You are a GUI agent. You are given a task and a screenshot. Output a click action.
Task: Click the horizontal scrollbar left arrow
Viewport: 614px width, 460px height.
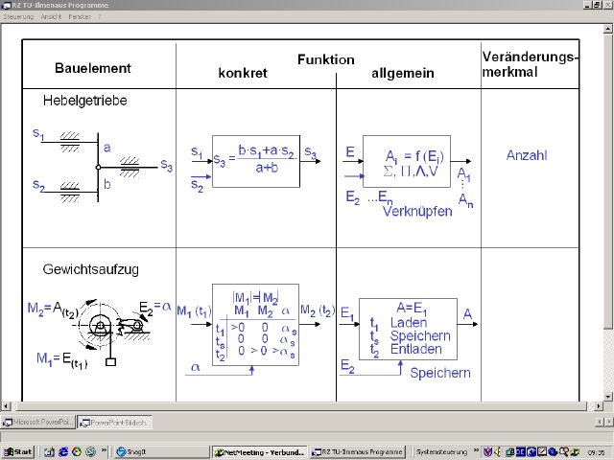point(6,407)
